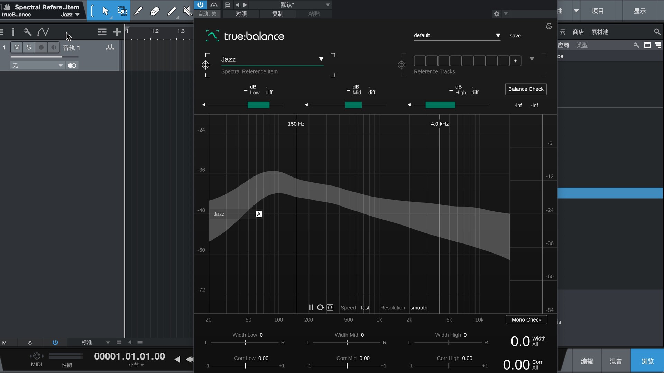Open track list view icon

pyautogui.click(x=102, y=32)
